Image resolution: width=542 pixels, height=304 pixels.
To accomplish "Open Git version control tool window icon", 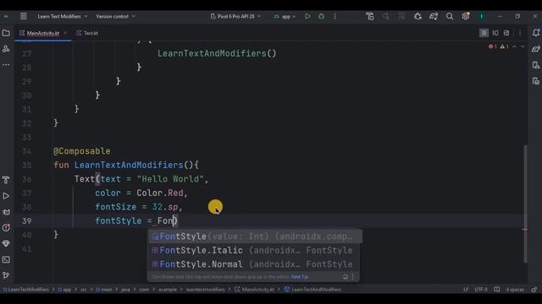I will click(x=6, y=275).
